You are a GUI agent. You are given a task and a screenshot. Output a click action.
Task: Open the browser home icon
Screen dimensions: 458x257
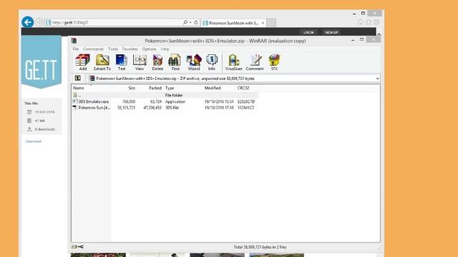pos(361,22)
